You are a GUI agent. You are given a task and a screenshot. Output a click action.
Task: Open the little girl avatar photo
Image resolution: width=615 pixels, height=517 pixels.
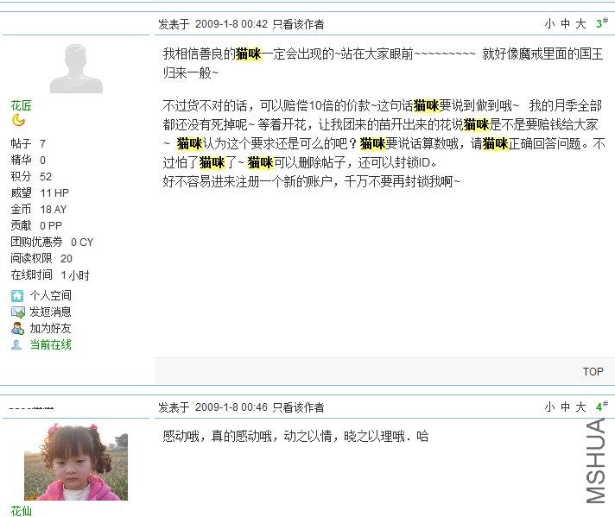pyautogui.click(x=76, y=462)
